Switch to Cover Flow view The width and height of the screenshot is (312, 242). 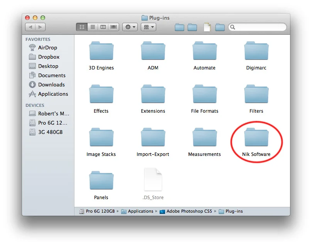pyautogui.click(x=113, y=27)
